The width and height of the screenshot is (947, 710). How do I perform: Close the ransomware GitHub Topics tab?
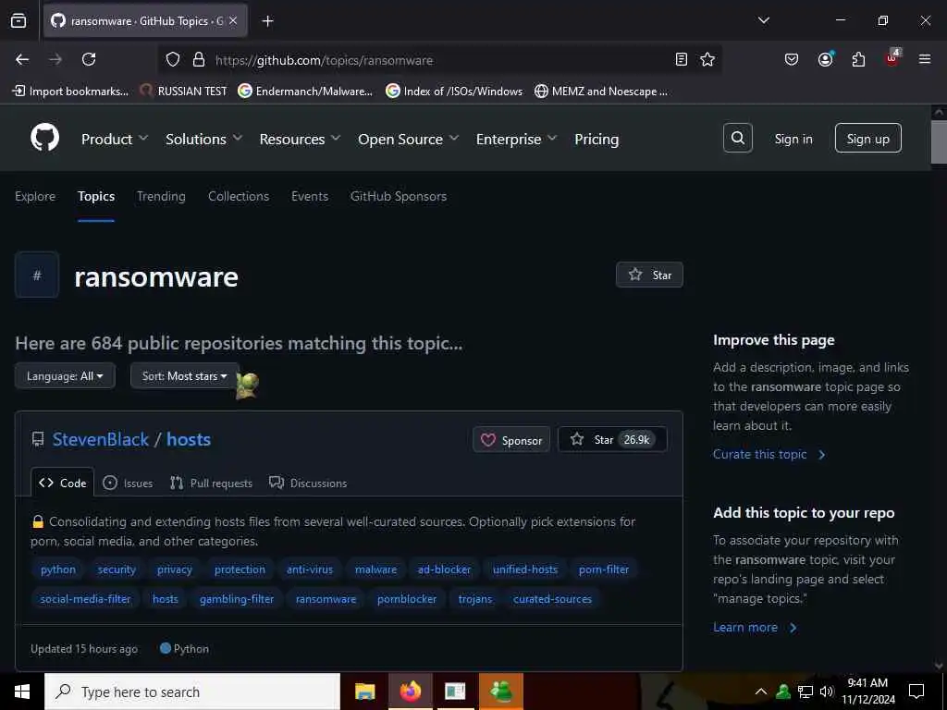tap(233, 21)
